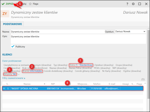The image size is (150, 112).
Task: Click the Typ (dowolny) filter
Action: pyautogui.click(x=60, y=65)
